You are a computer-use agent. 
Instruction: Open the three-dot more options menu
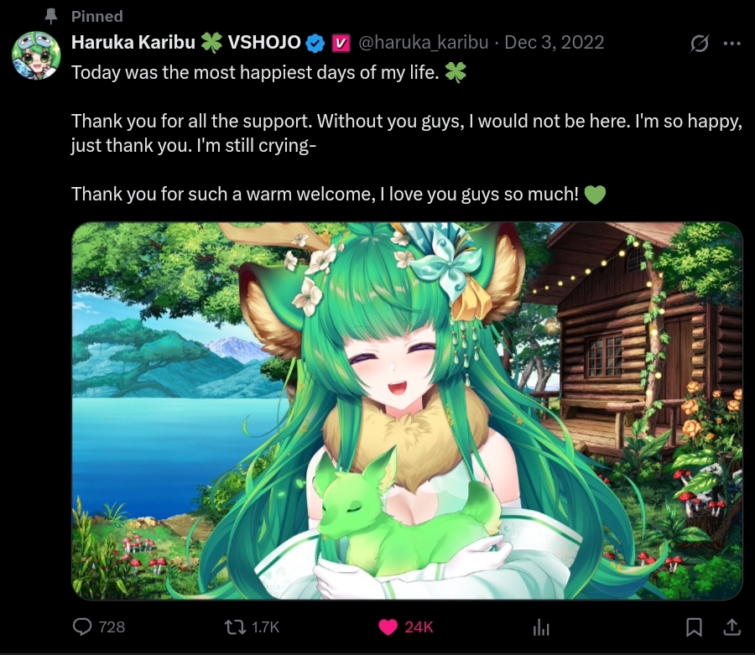pyautogui.click(x=732, y=44)
